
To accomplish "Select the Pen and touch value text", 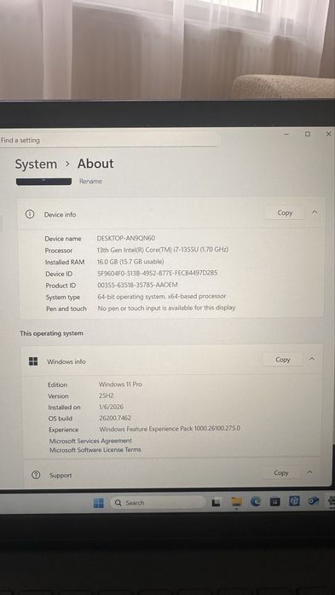I will click(166, 308).
